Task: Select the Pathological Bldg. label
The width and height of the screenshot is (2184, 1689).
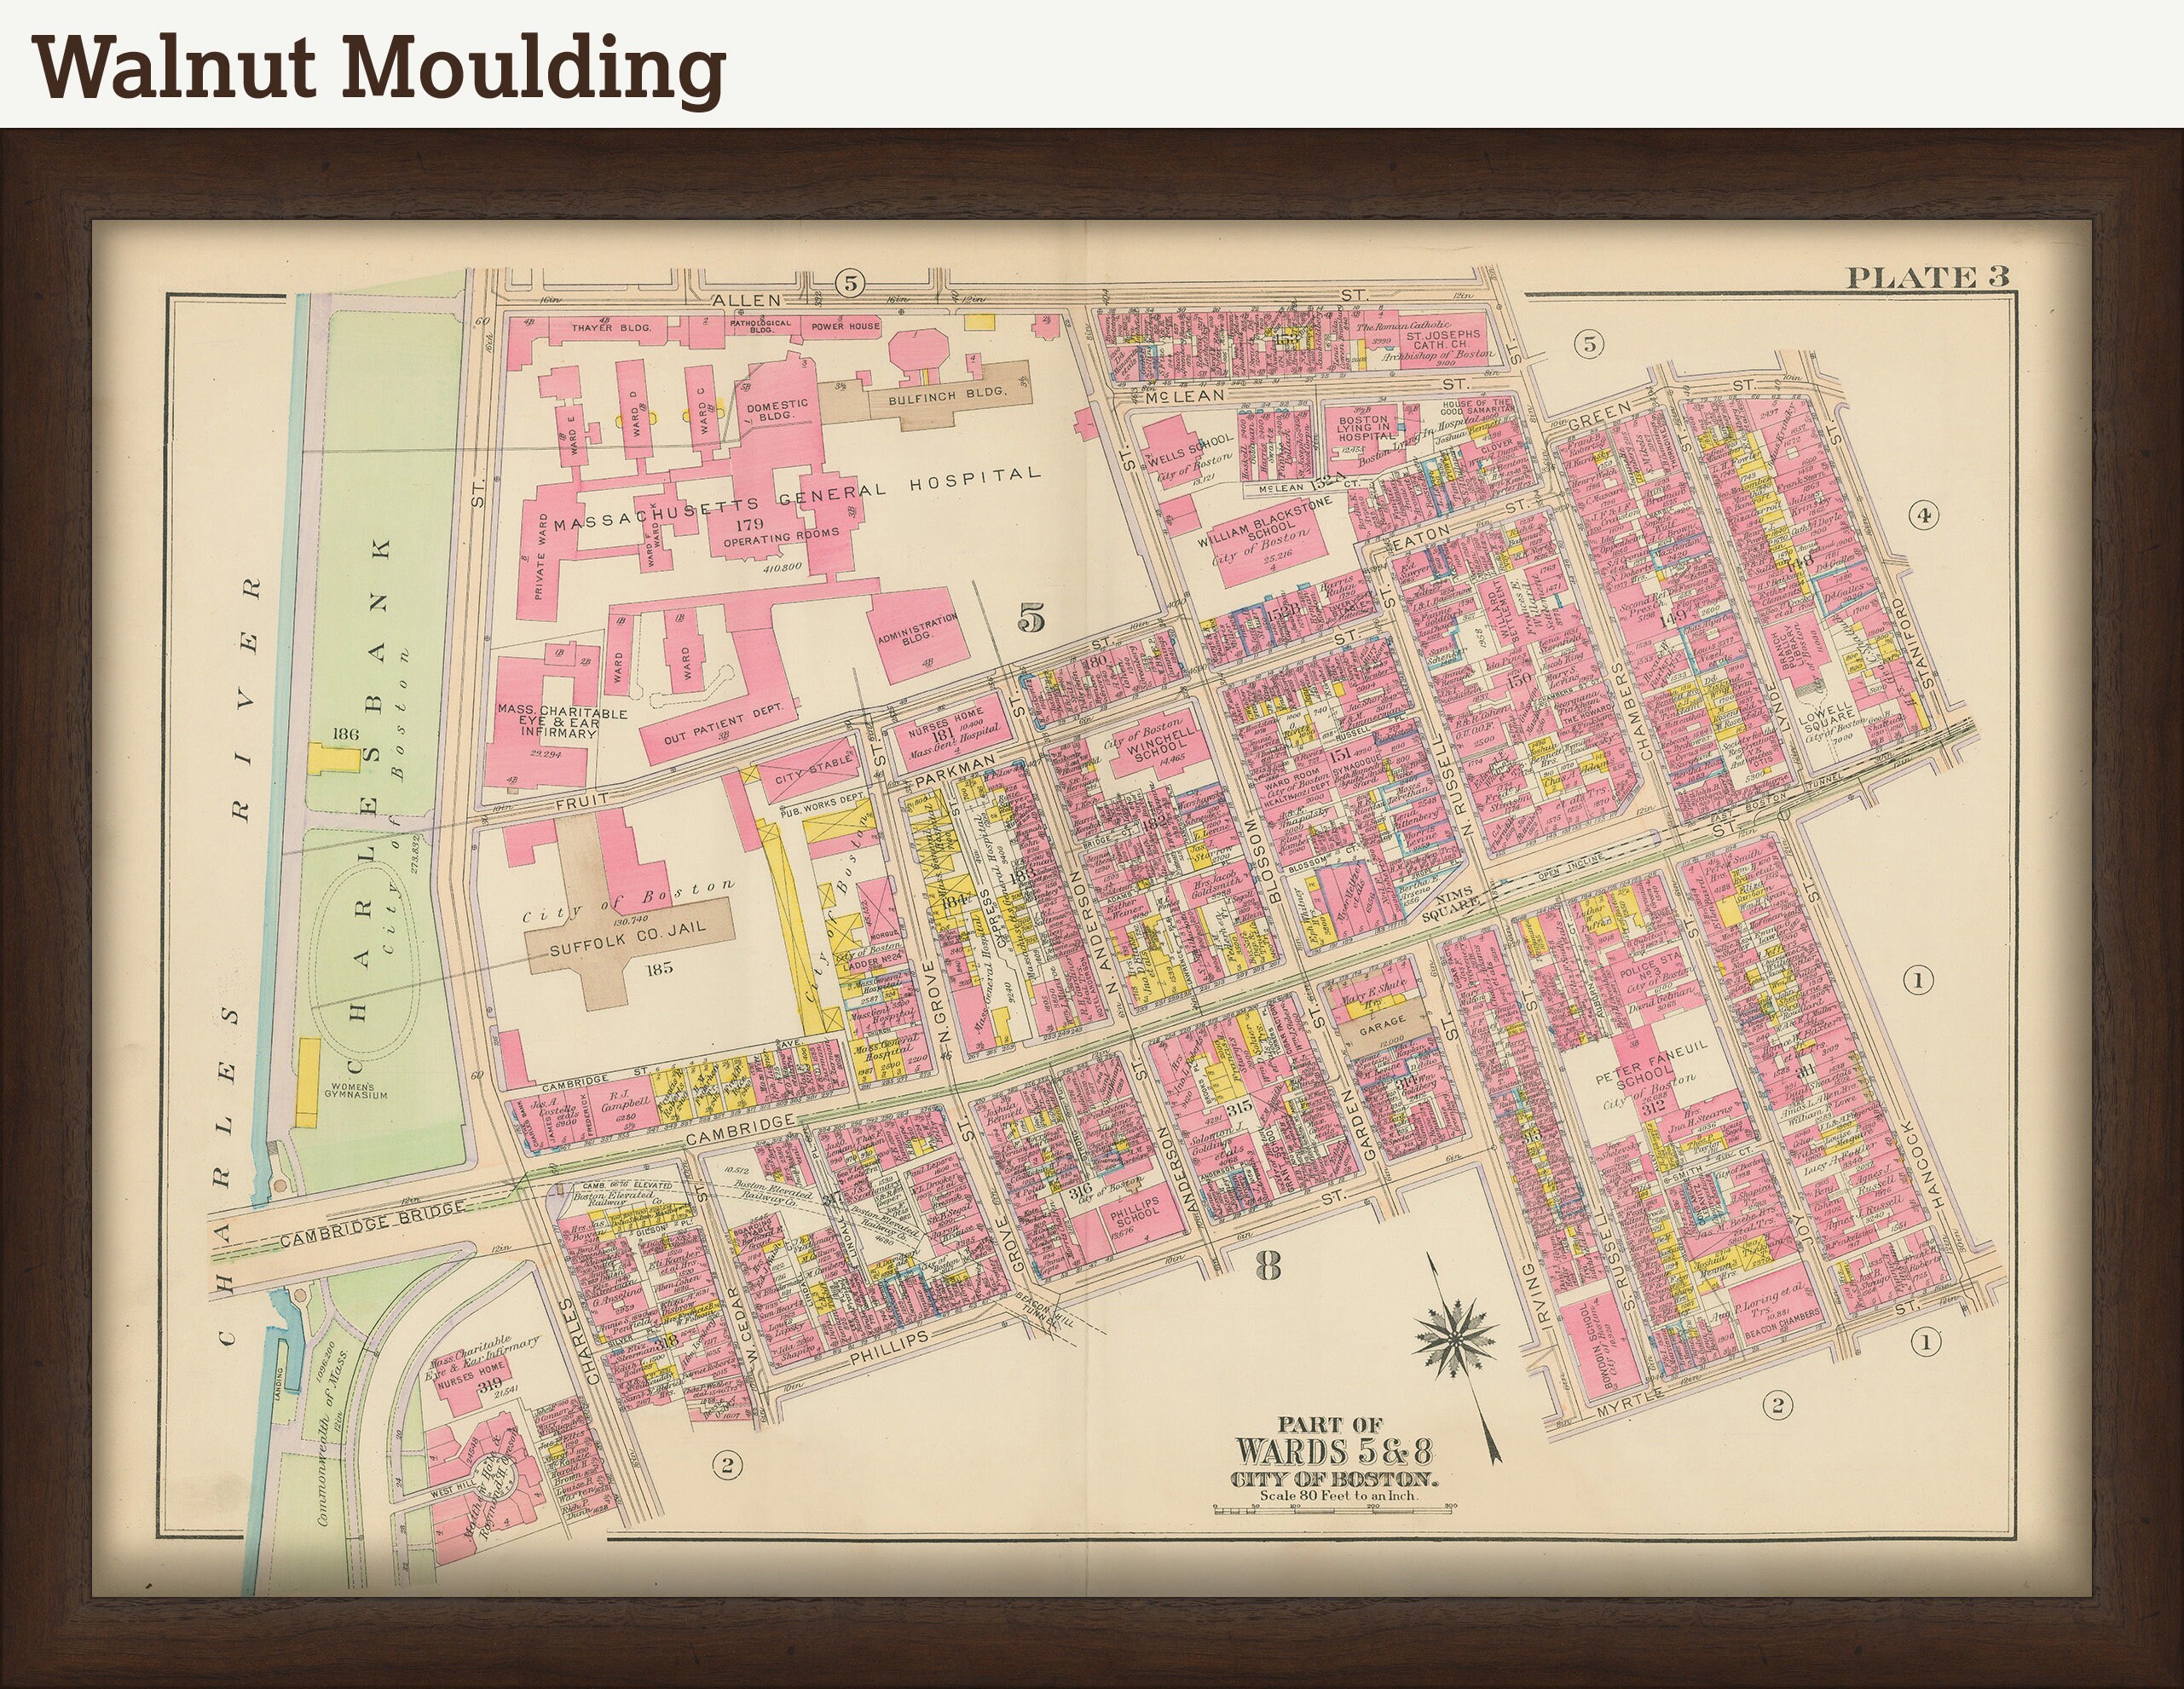Action: (761, 328)
